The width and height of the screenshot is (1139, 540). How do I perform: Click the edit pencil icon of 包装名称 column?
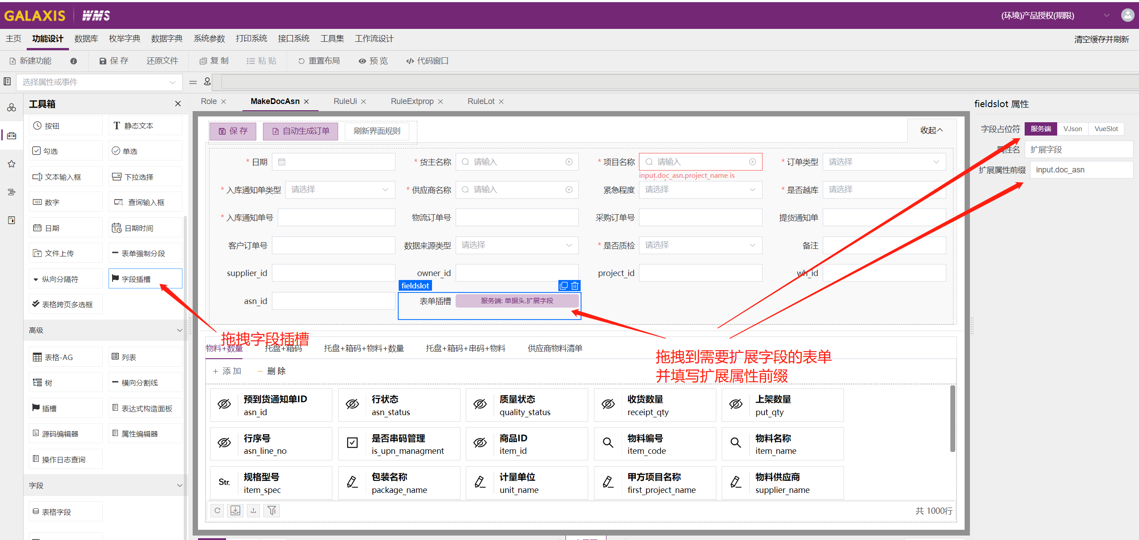(x=352, y=482)
